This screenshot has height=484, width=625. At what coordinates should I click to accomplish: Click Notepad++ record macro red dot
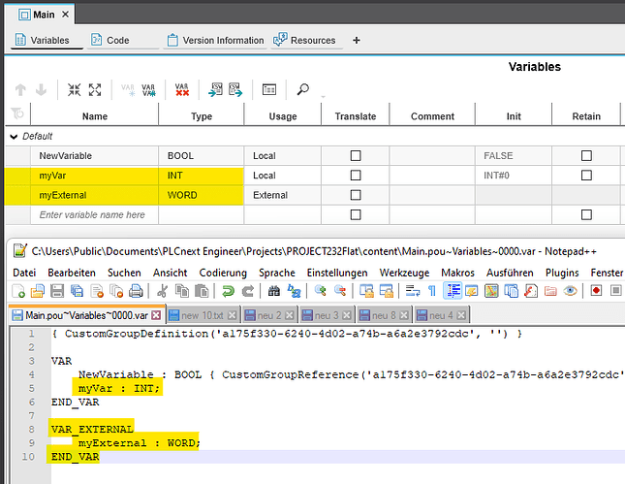tap(596, 290)
